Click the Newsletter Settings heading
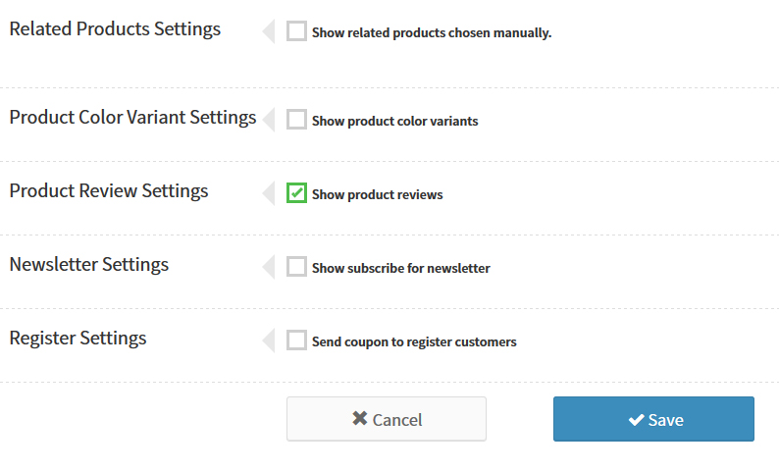 pyautogui.click(x=89, y=264)
